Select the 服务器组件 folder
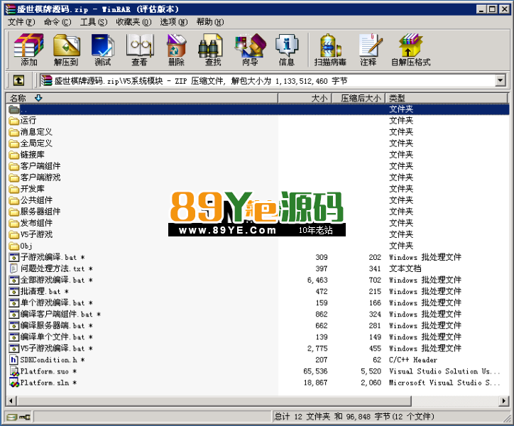This screenshot has height=426, width=514. point(35,212)
